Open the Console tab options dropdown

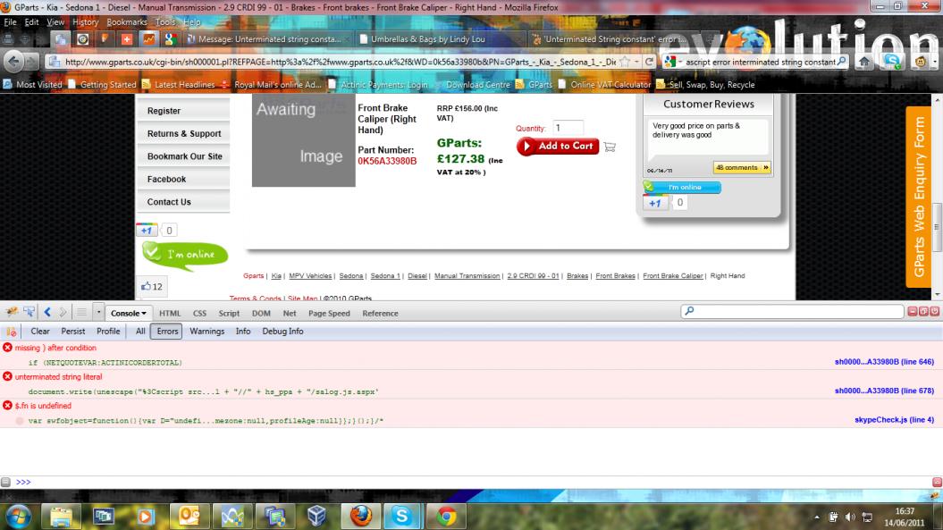(144, 314)
